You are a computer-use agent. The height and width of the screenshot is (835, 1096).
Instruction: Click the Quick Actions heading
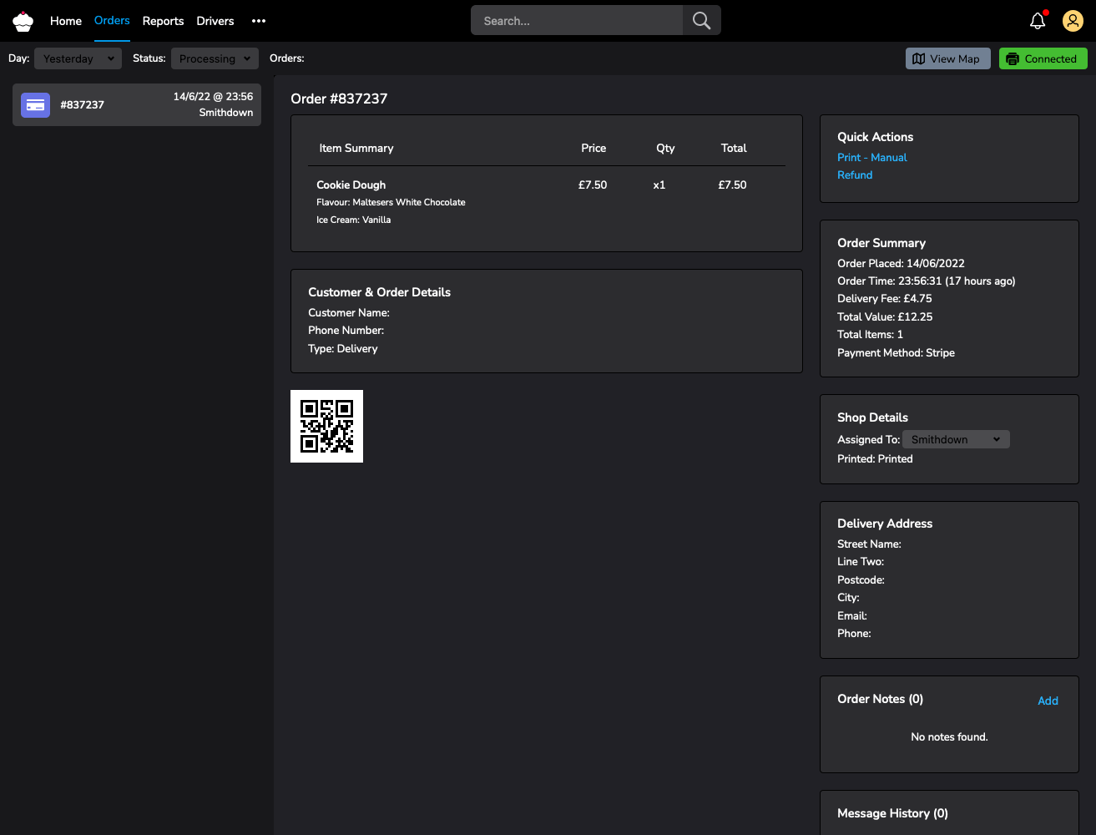coord(875,137)
